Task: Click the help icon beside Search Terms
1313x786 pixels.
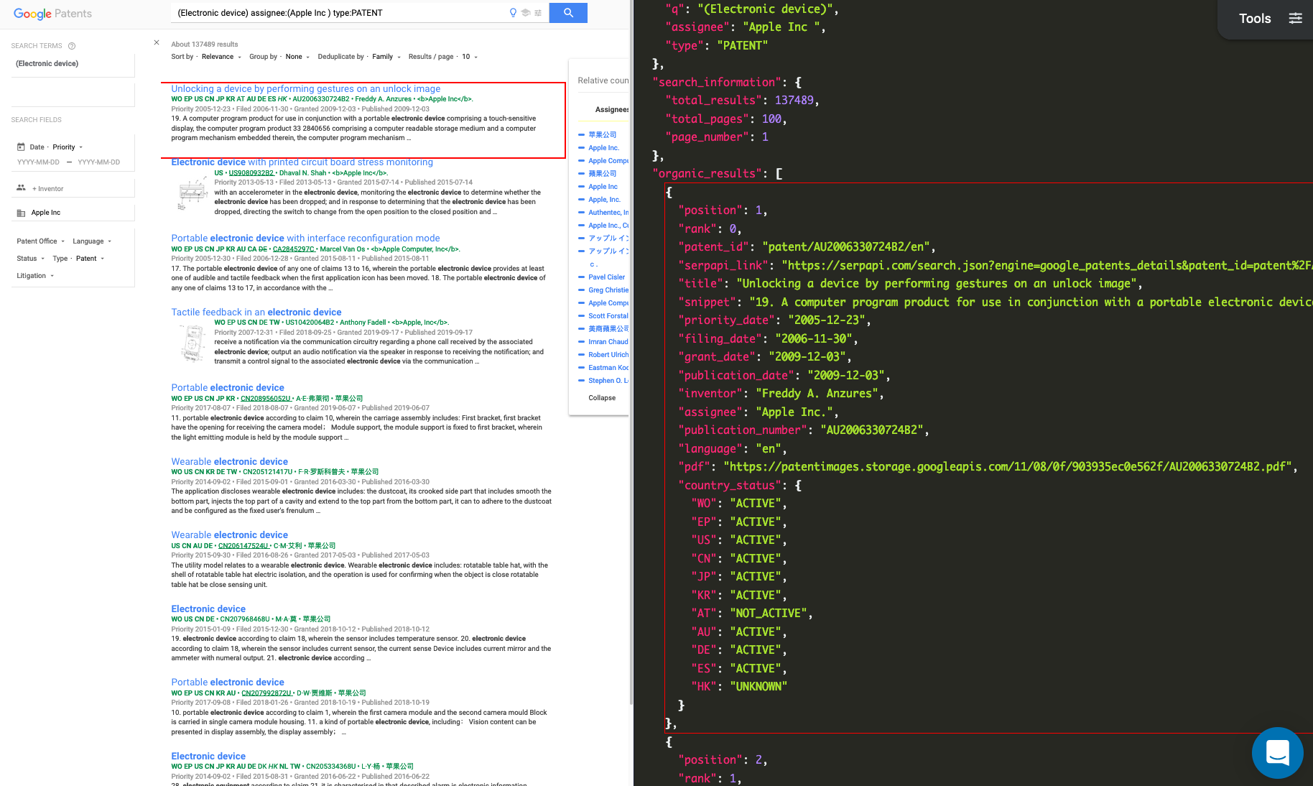Action: click(x=72, y=46)
